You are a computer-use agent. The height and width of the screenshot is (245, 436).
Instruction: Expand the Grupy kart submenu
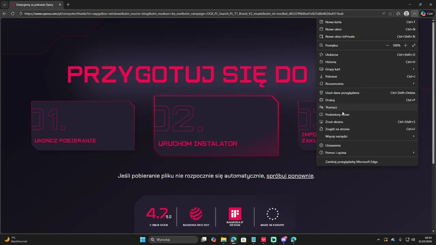pos(367,69)
